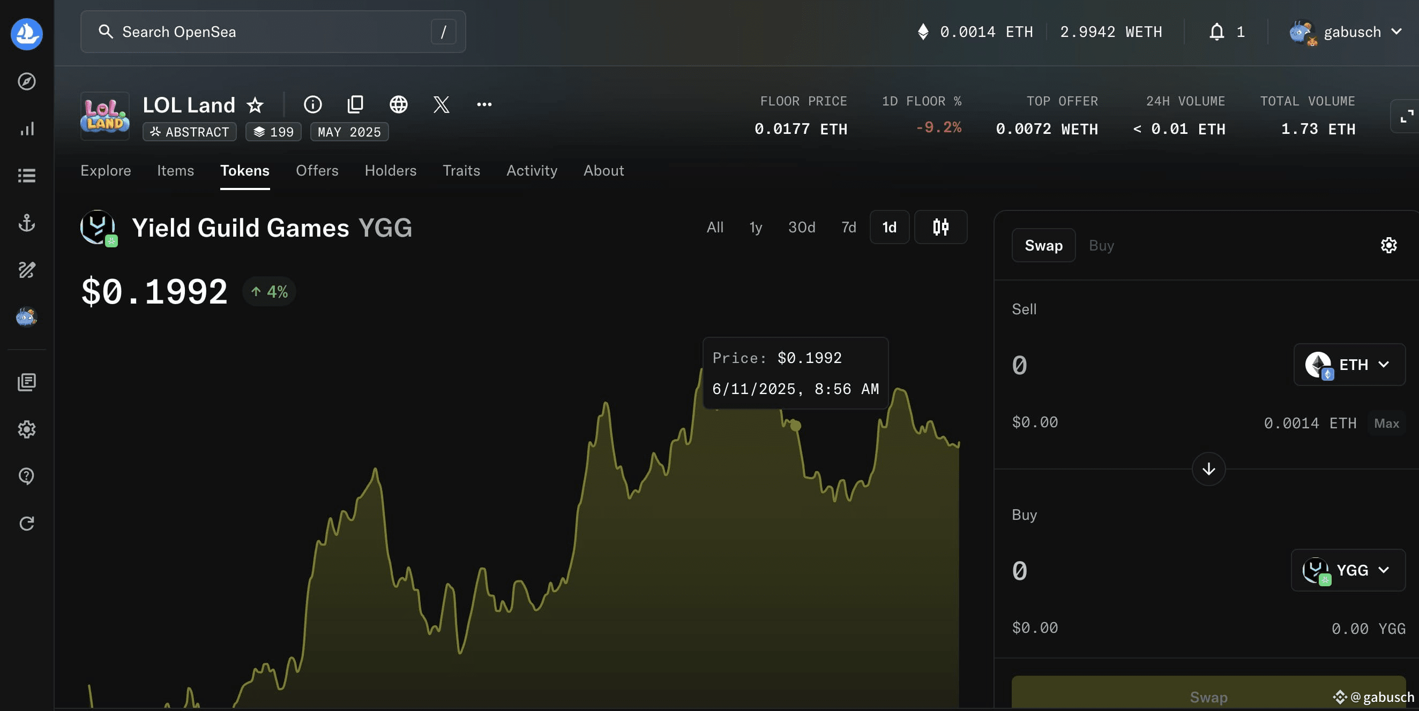Click the 2.9942 WETH wallet balance
Image resolution: width=1419 pixels, height=711 pixels.
click(1111, 32)
